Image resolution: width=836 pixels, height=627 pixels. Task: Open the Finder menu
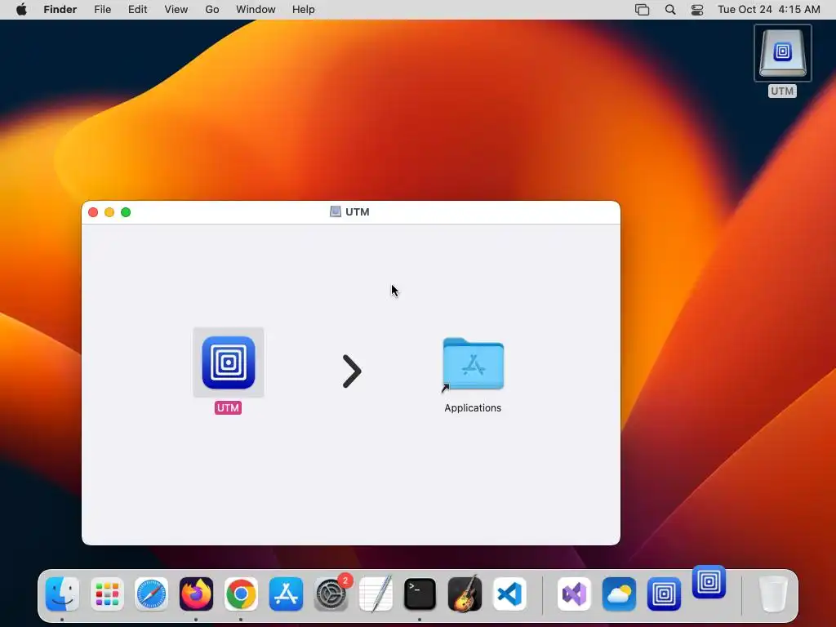point(60,10)
